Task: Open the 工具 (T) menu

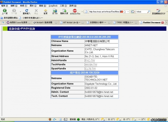Action: point(63,6)
